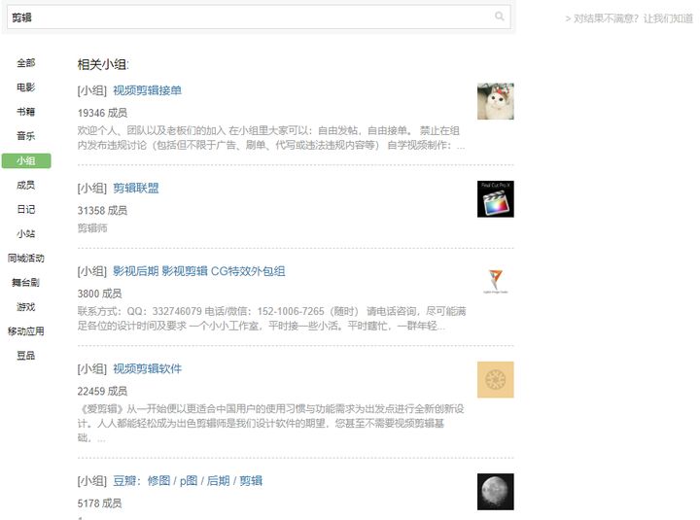Switch to the 音乐 category
700x520 pixels.
pos(26,136)
